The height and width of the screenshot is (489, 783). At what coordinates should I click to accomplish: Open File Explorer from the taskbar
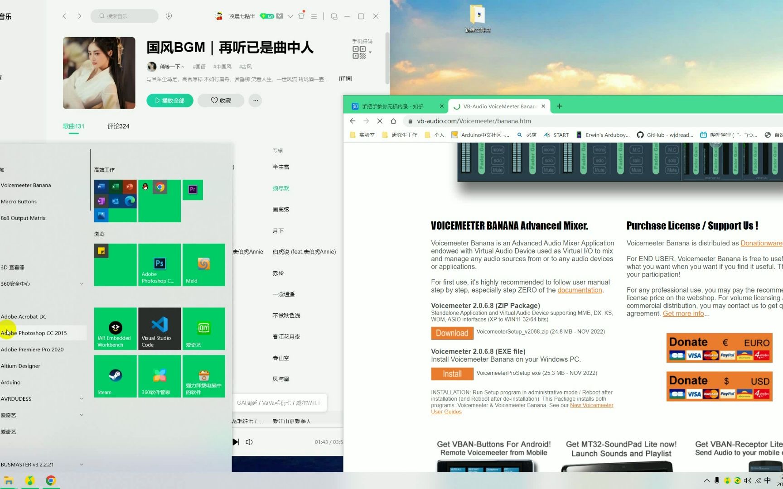point(9,481)
